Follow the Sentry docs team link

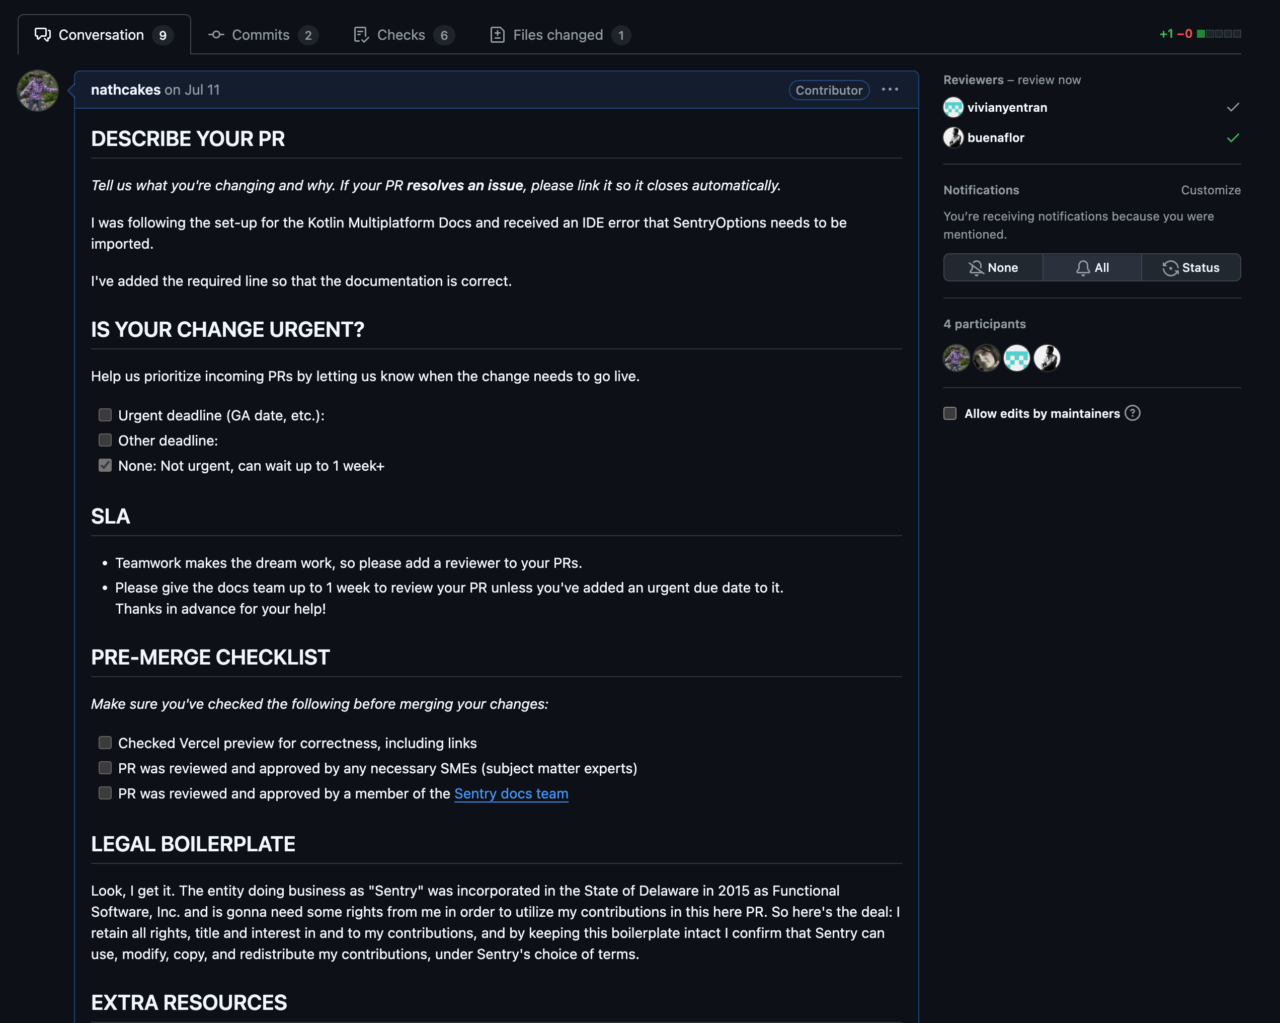(x=511, y=794)
